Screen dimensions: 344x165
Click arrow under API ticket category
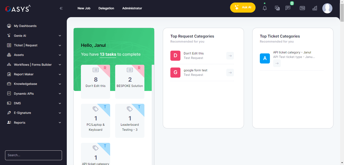click(x=277, y=63)
